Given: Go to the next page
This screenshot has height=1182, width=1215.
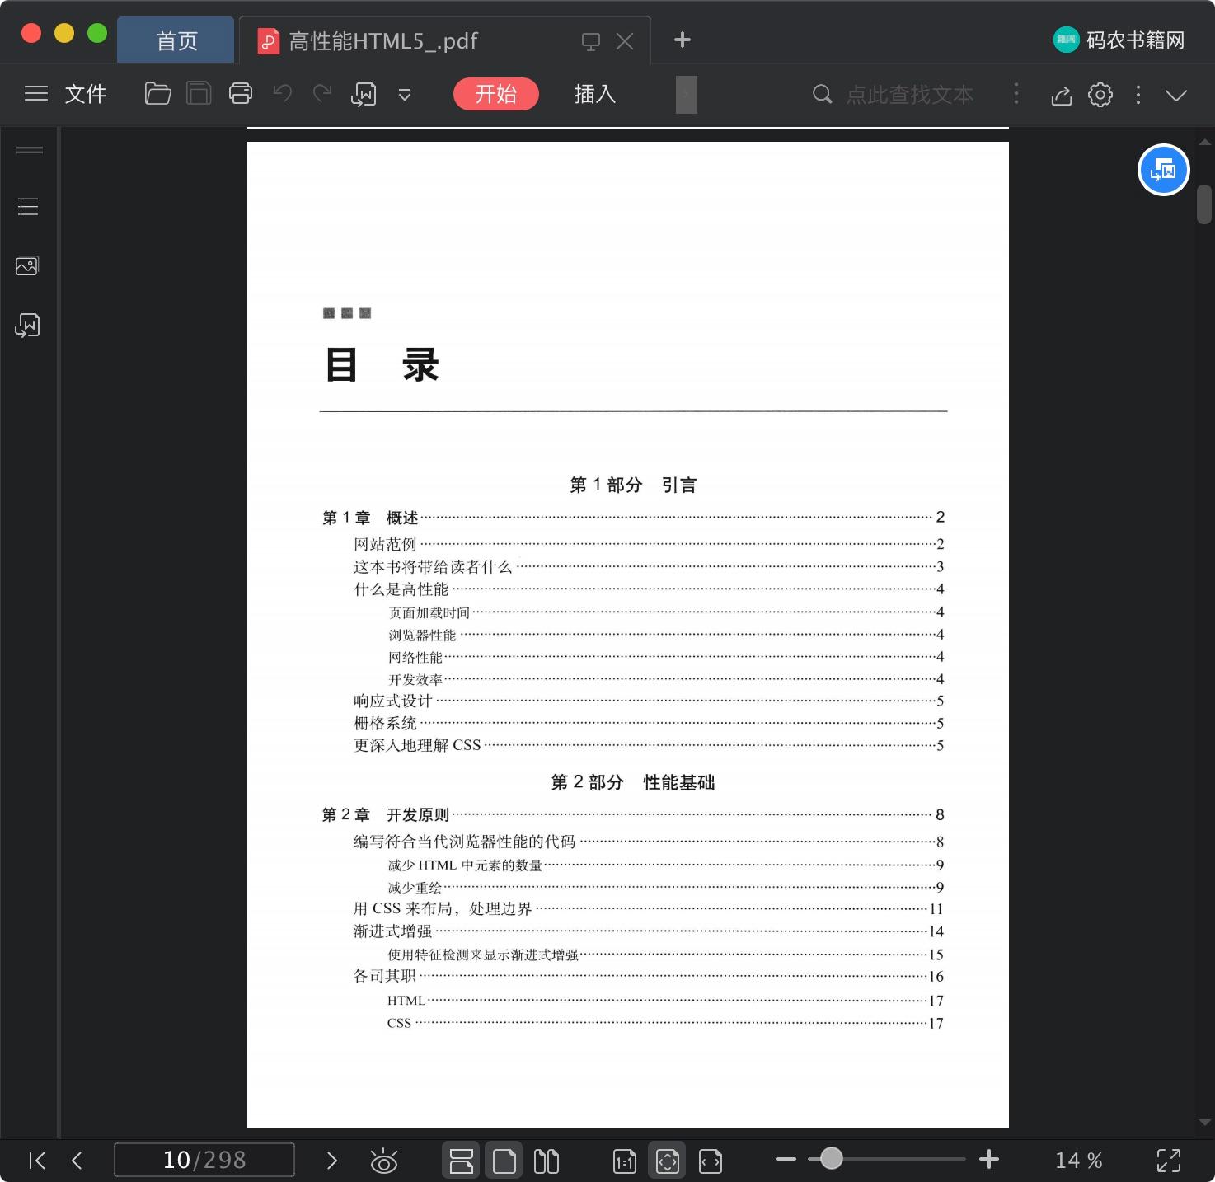Looking at the screenshot, I should coord(332,1161).
